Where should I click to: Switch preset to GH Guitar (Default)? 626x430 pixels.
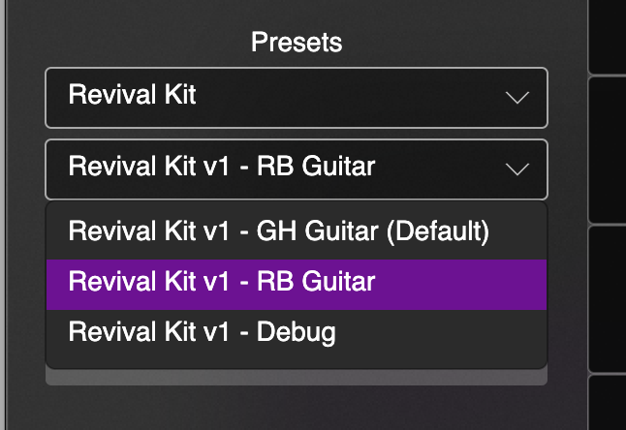pos(278,230)
